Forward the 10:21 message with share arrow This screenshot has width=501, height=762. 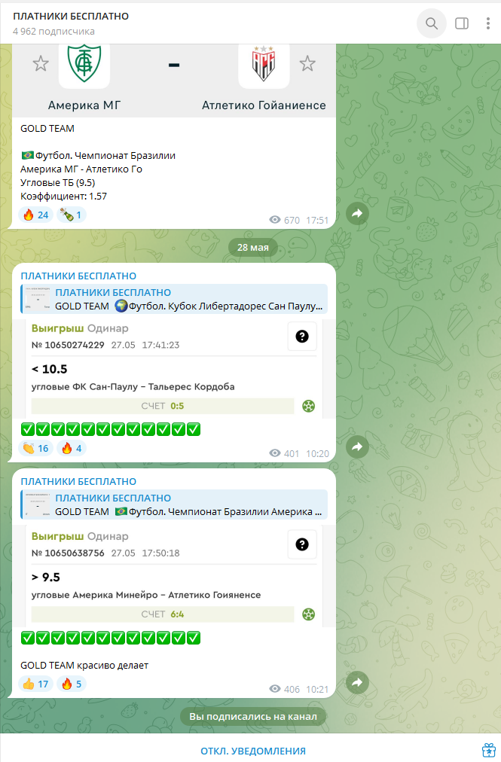pos(358,682)
